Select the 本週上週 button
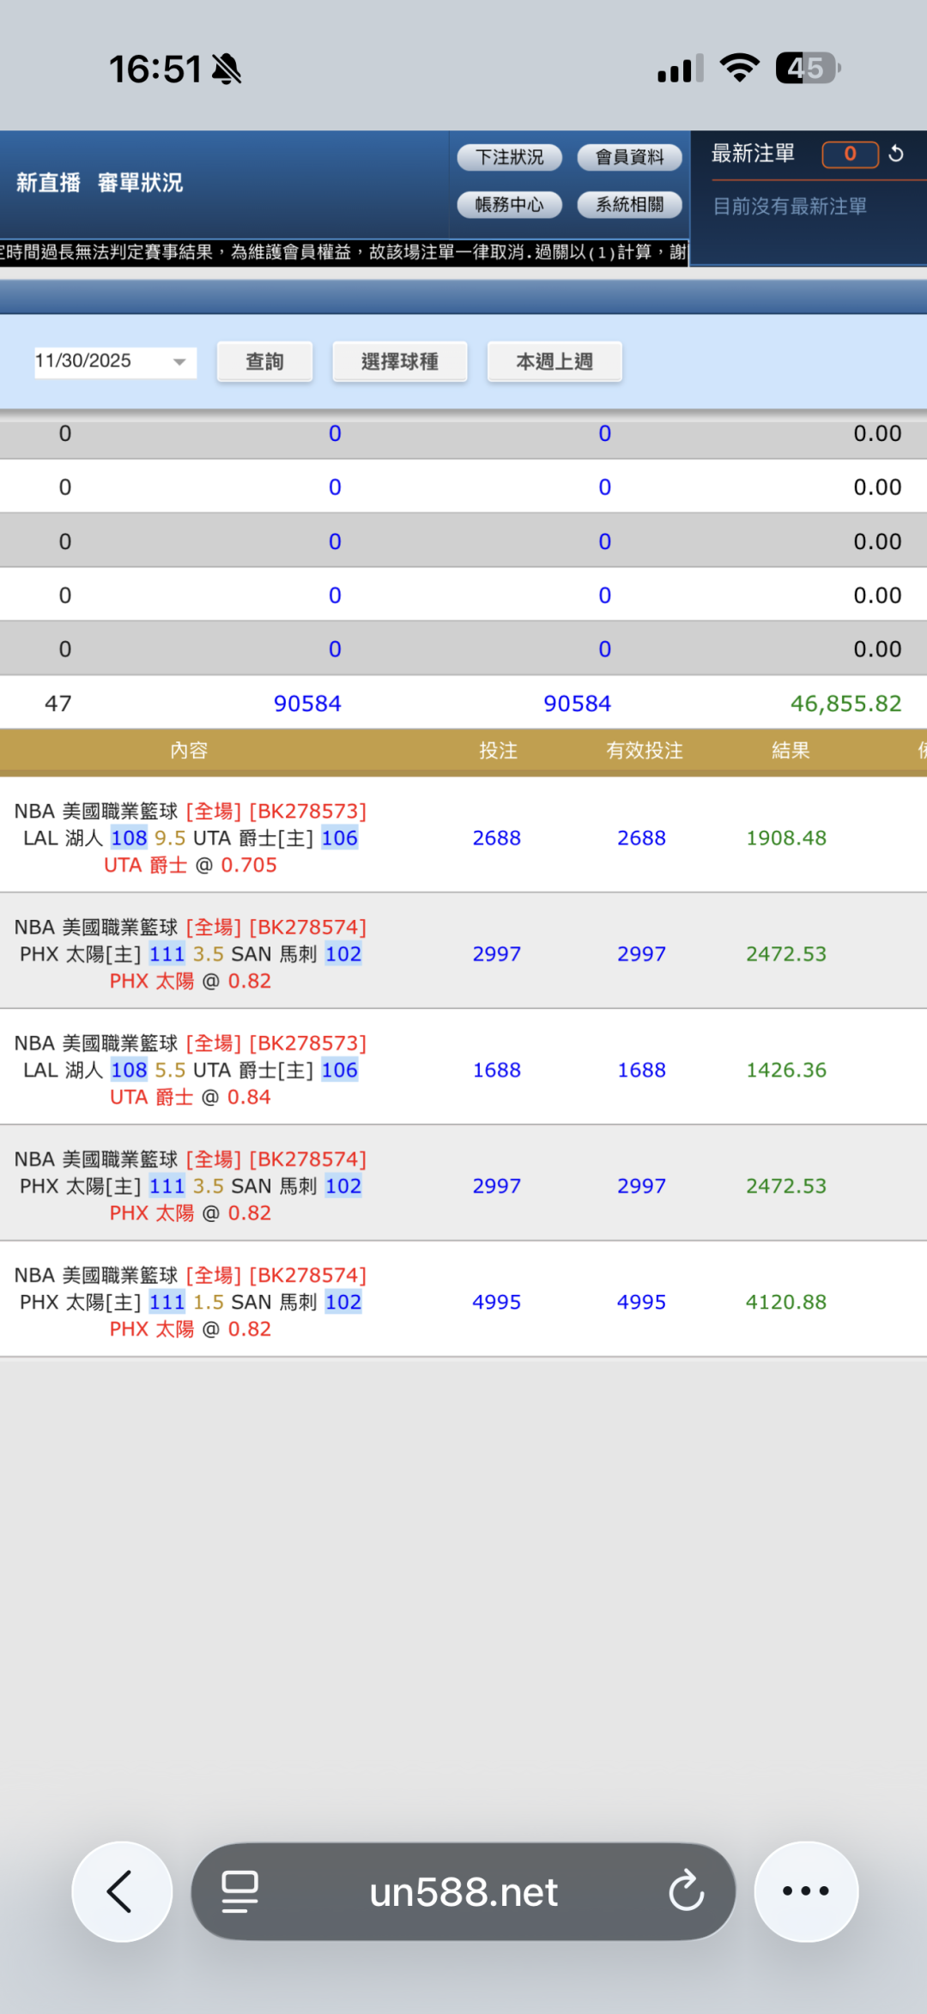Viewport: 927px width, 2014px height. 554,361
